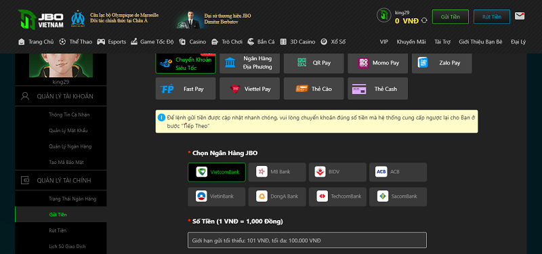542x254 pixels.
Task: Select SacomBank option
Action: point(398,196)
